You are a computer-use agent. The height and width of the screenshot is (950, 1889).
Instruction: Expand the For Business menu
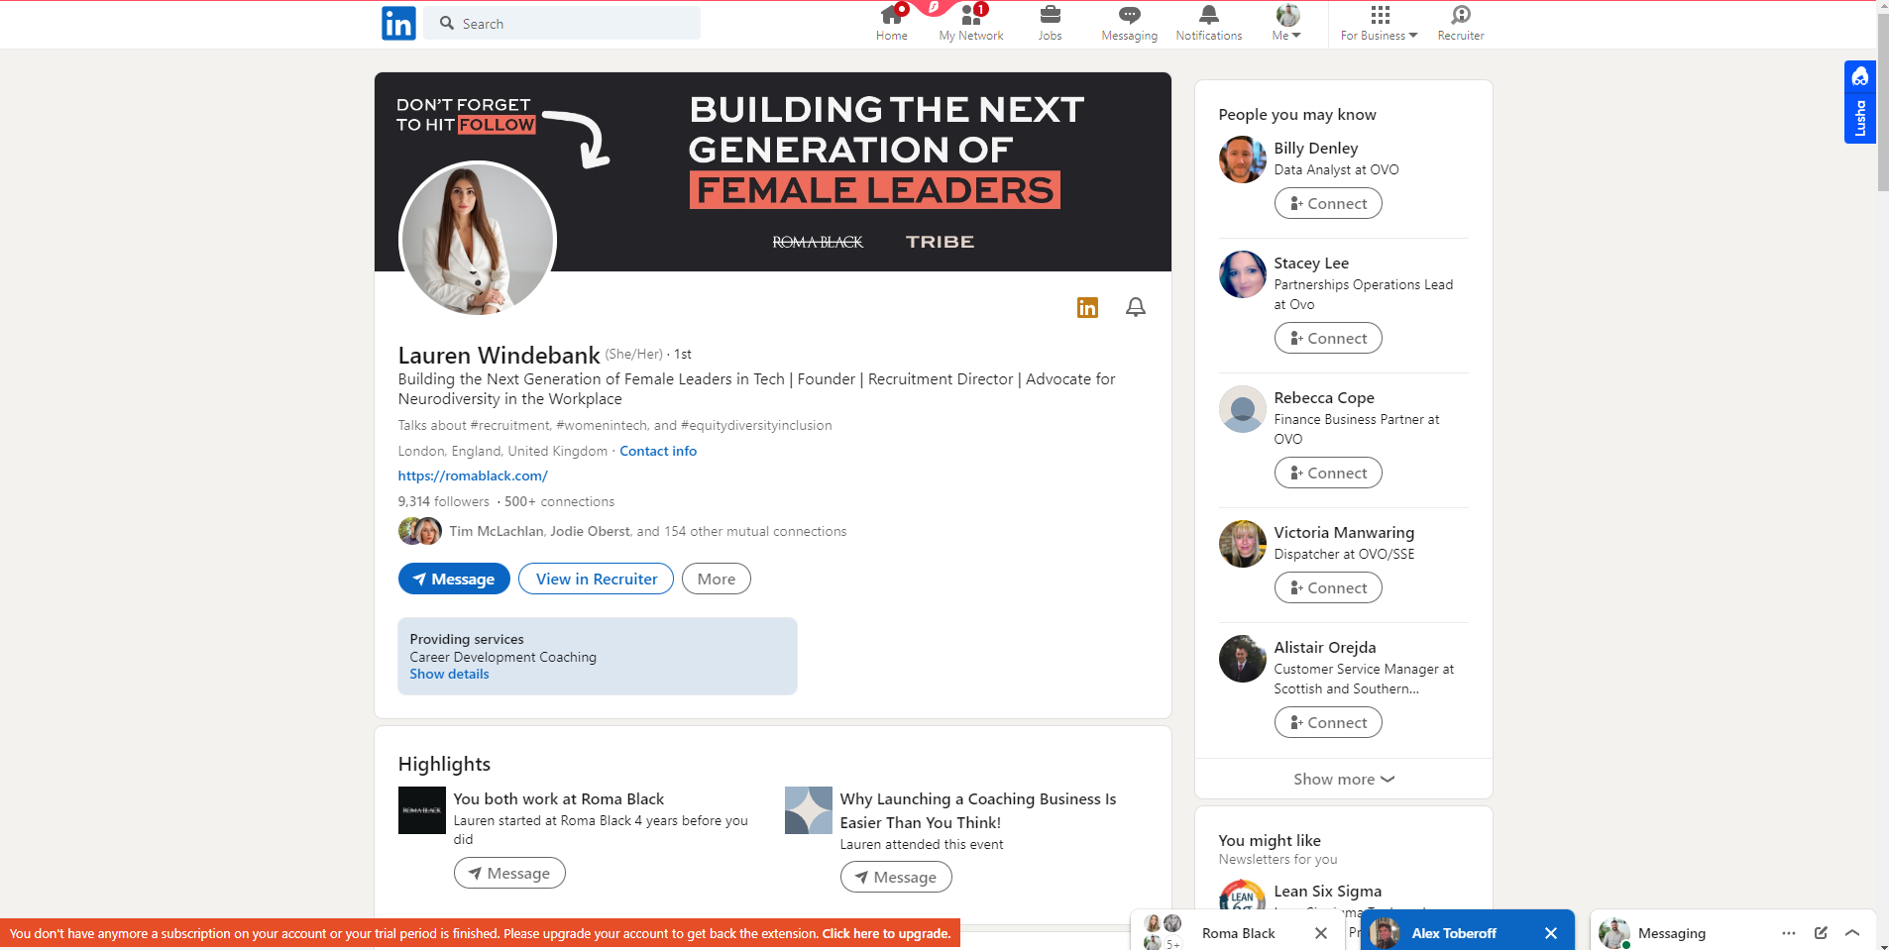(x=1380, y=24)
